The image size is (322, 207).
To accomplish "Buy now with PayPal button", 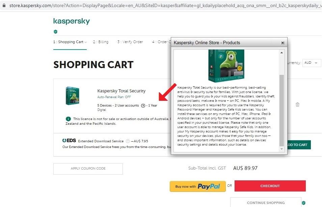I will point(198,186).
